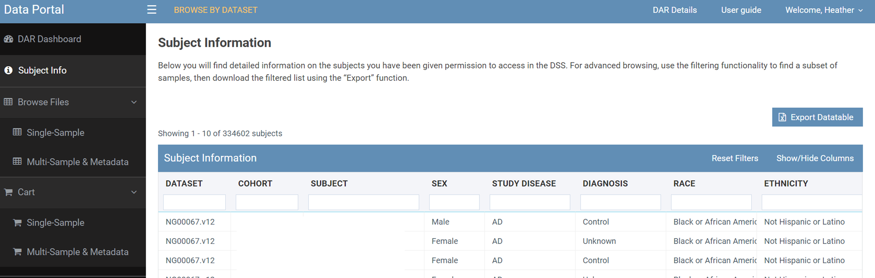This screenshot has width=875, height=278.
Task: Click the Browse Files Single-Sample table icon
Action: [x=17, y=132]
